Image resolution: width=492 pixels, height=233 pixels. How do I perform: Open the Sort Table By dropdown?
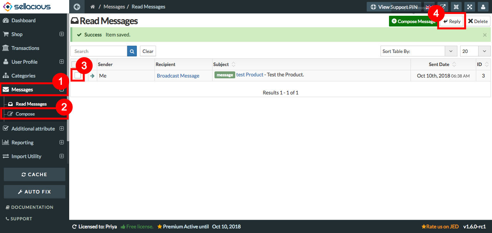click(x=418, y=51)
